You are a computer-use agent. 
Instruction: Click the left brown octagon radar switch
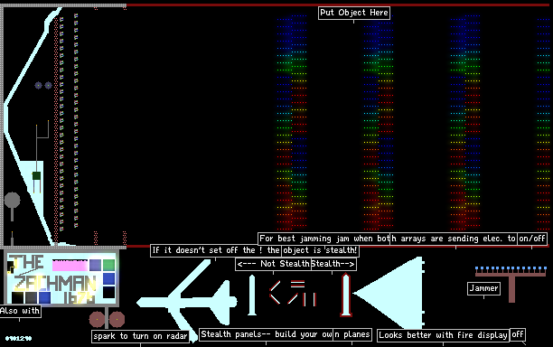(97, 320)
